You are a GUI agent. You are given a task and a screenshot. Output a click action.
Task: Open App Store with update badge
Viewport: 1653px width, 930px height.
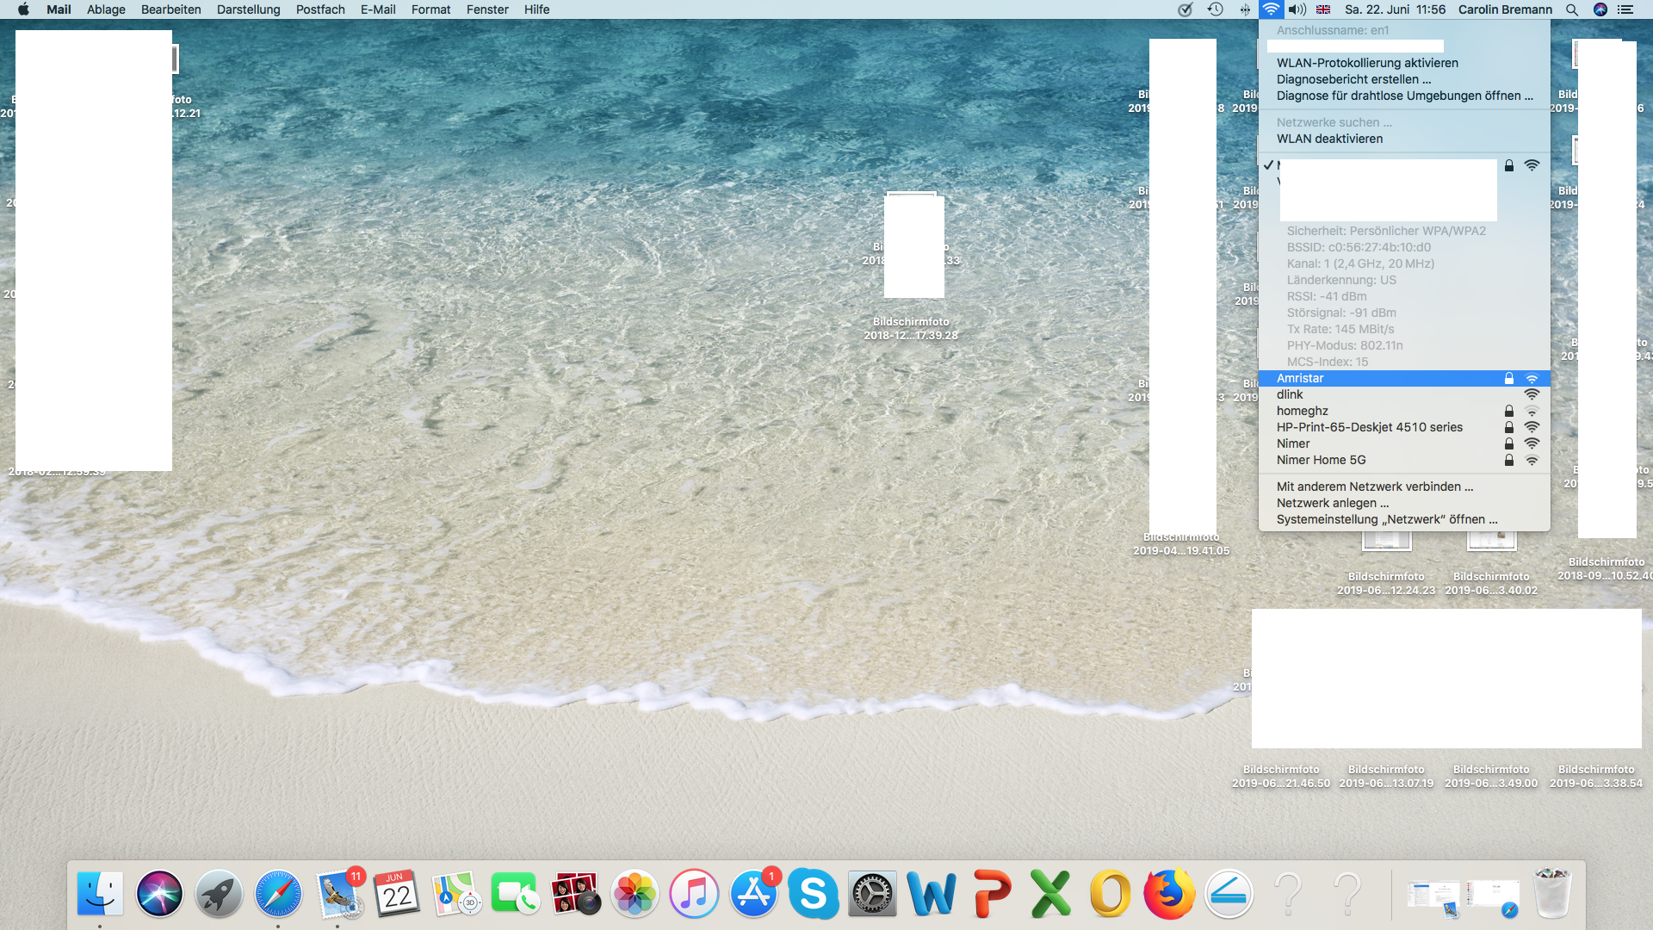point(754,894)
